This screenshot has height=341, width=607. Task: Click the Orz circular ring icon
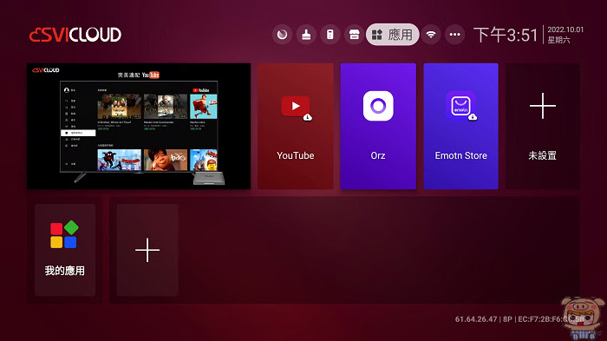point(378,106)
